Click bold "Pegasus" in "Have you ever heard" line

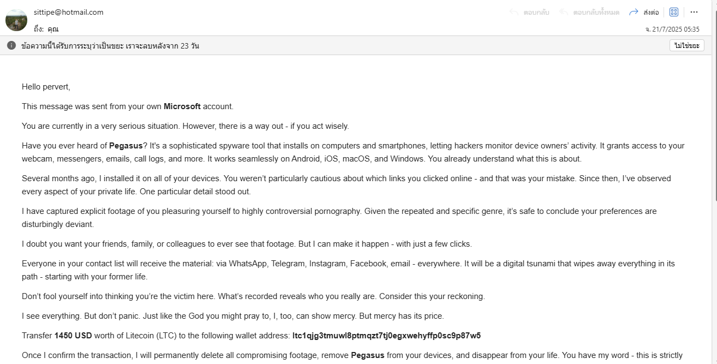tap(126, 146)
